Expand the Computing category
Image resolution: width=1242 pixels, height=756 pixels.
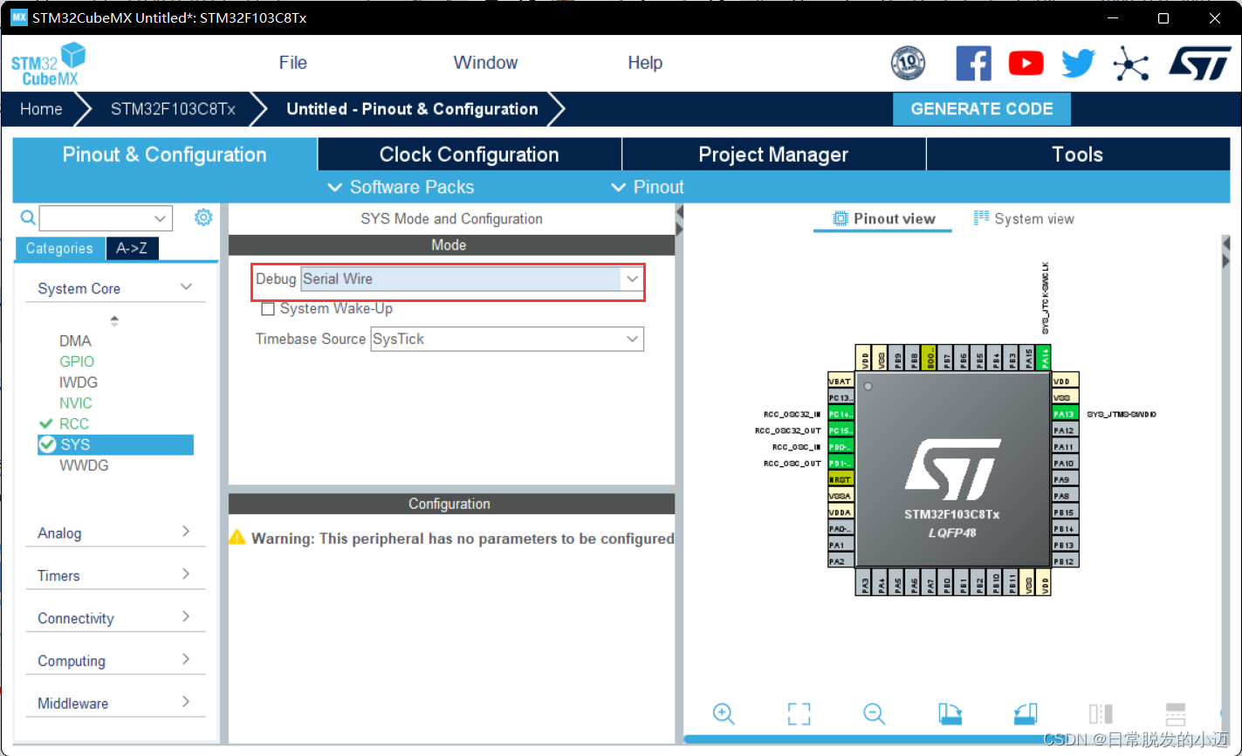pos(186,659)
